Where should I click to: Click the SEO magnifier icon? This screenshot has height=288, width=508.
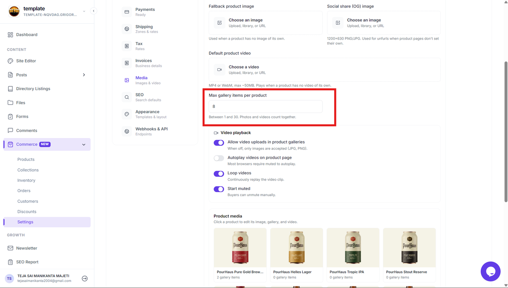127,97
